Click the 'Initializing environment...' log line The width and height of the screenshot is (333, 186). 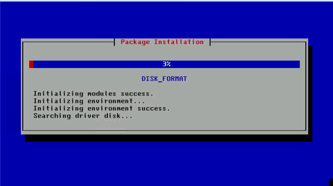(89, 101)
